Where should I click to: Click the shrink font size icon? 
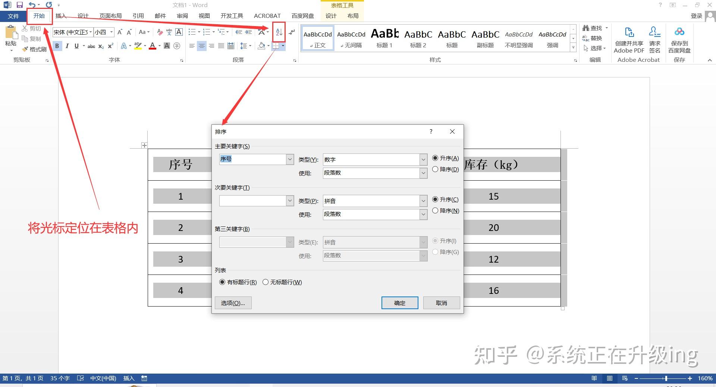pyautogui.click(x=129, y=32)
